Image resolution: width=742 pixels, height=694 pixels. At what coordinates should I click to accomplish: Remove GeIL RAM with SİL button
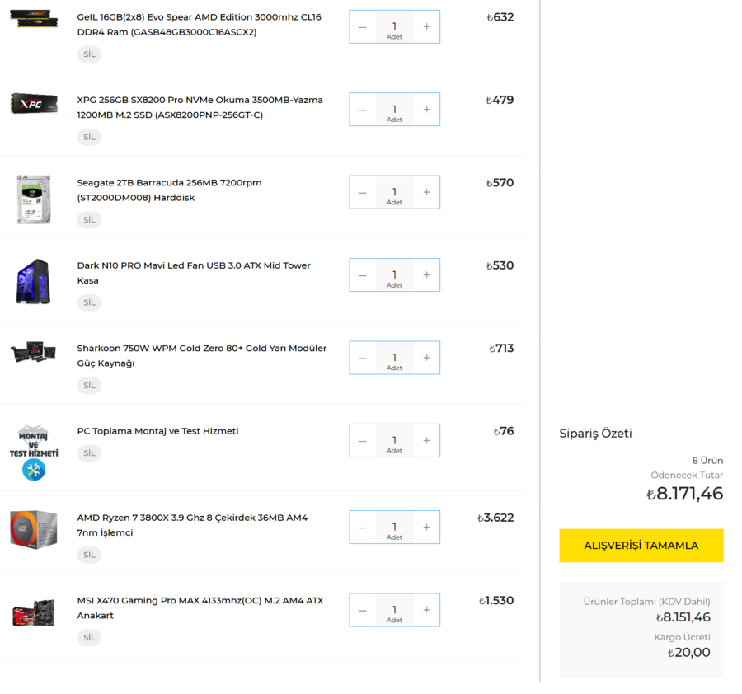coord(89,54)
